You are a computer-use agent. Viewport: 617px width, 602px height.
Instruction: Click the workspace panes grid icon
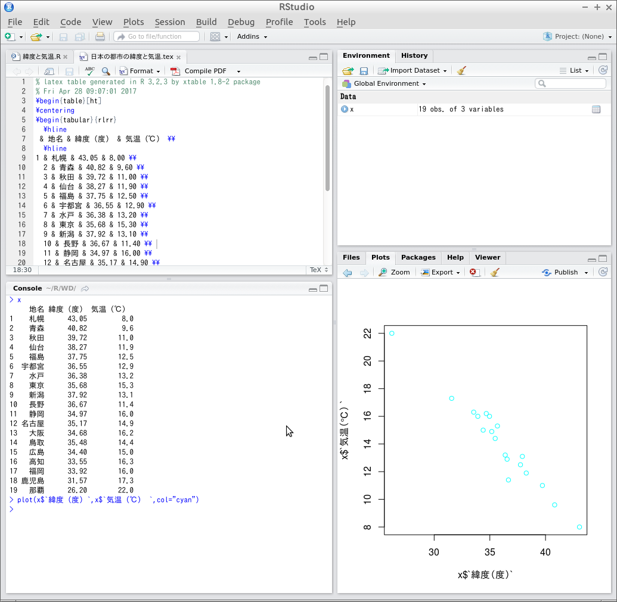point(215,36)
